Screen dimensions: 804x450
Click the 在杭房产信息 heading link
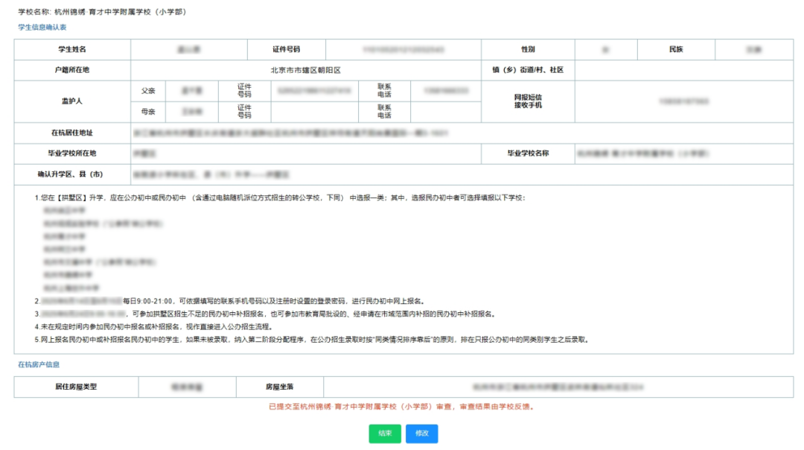click(39, 364)
